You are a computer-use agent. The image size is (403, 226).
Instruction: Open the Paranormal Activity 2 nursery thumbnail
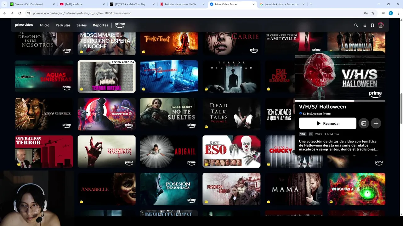169,76
